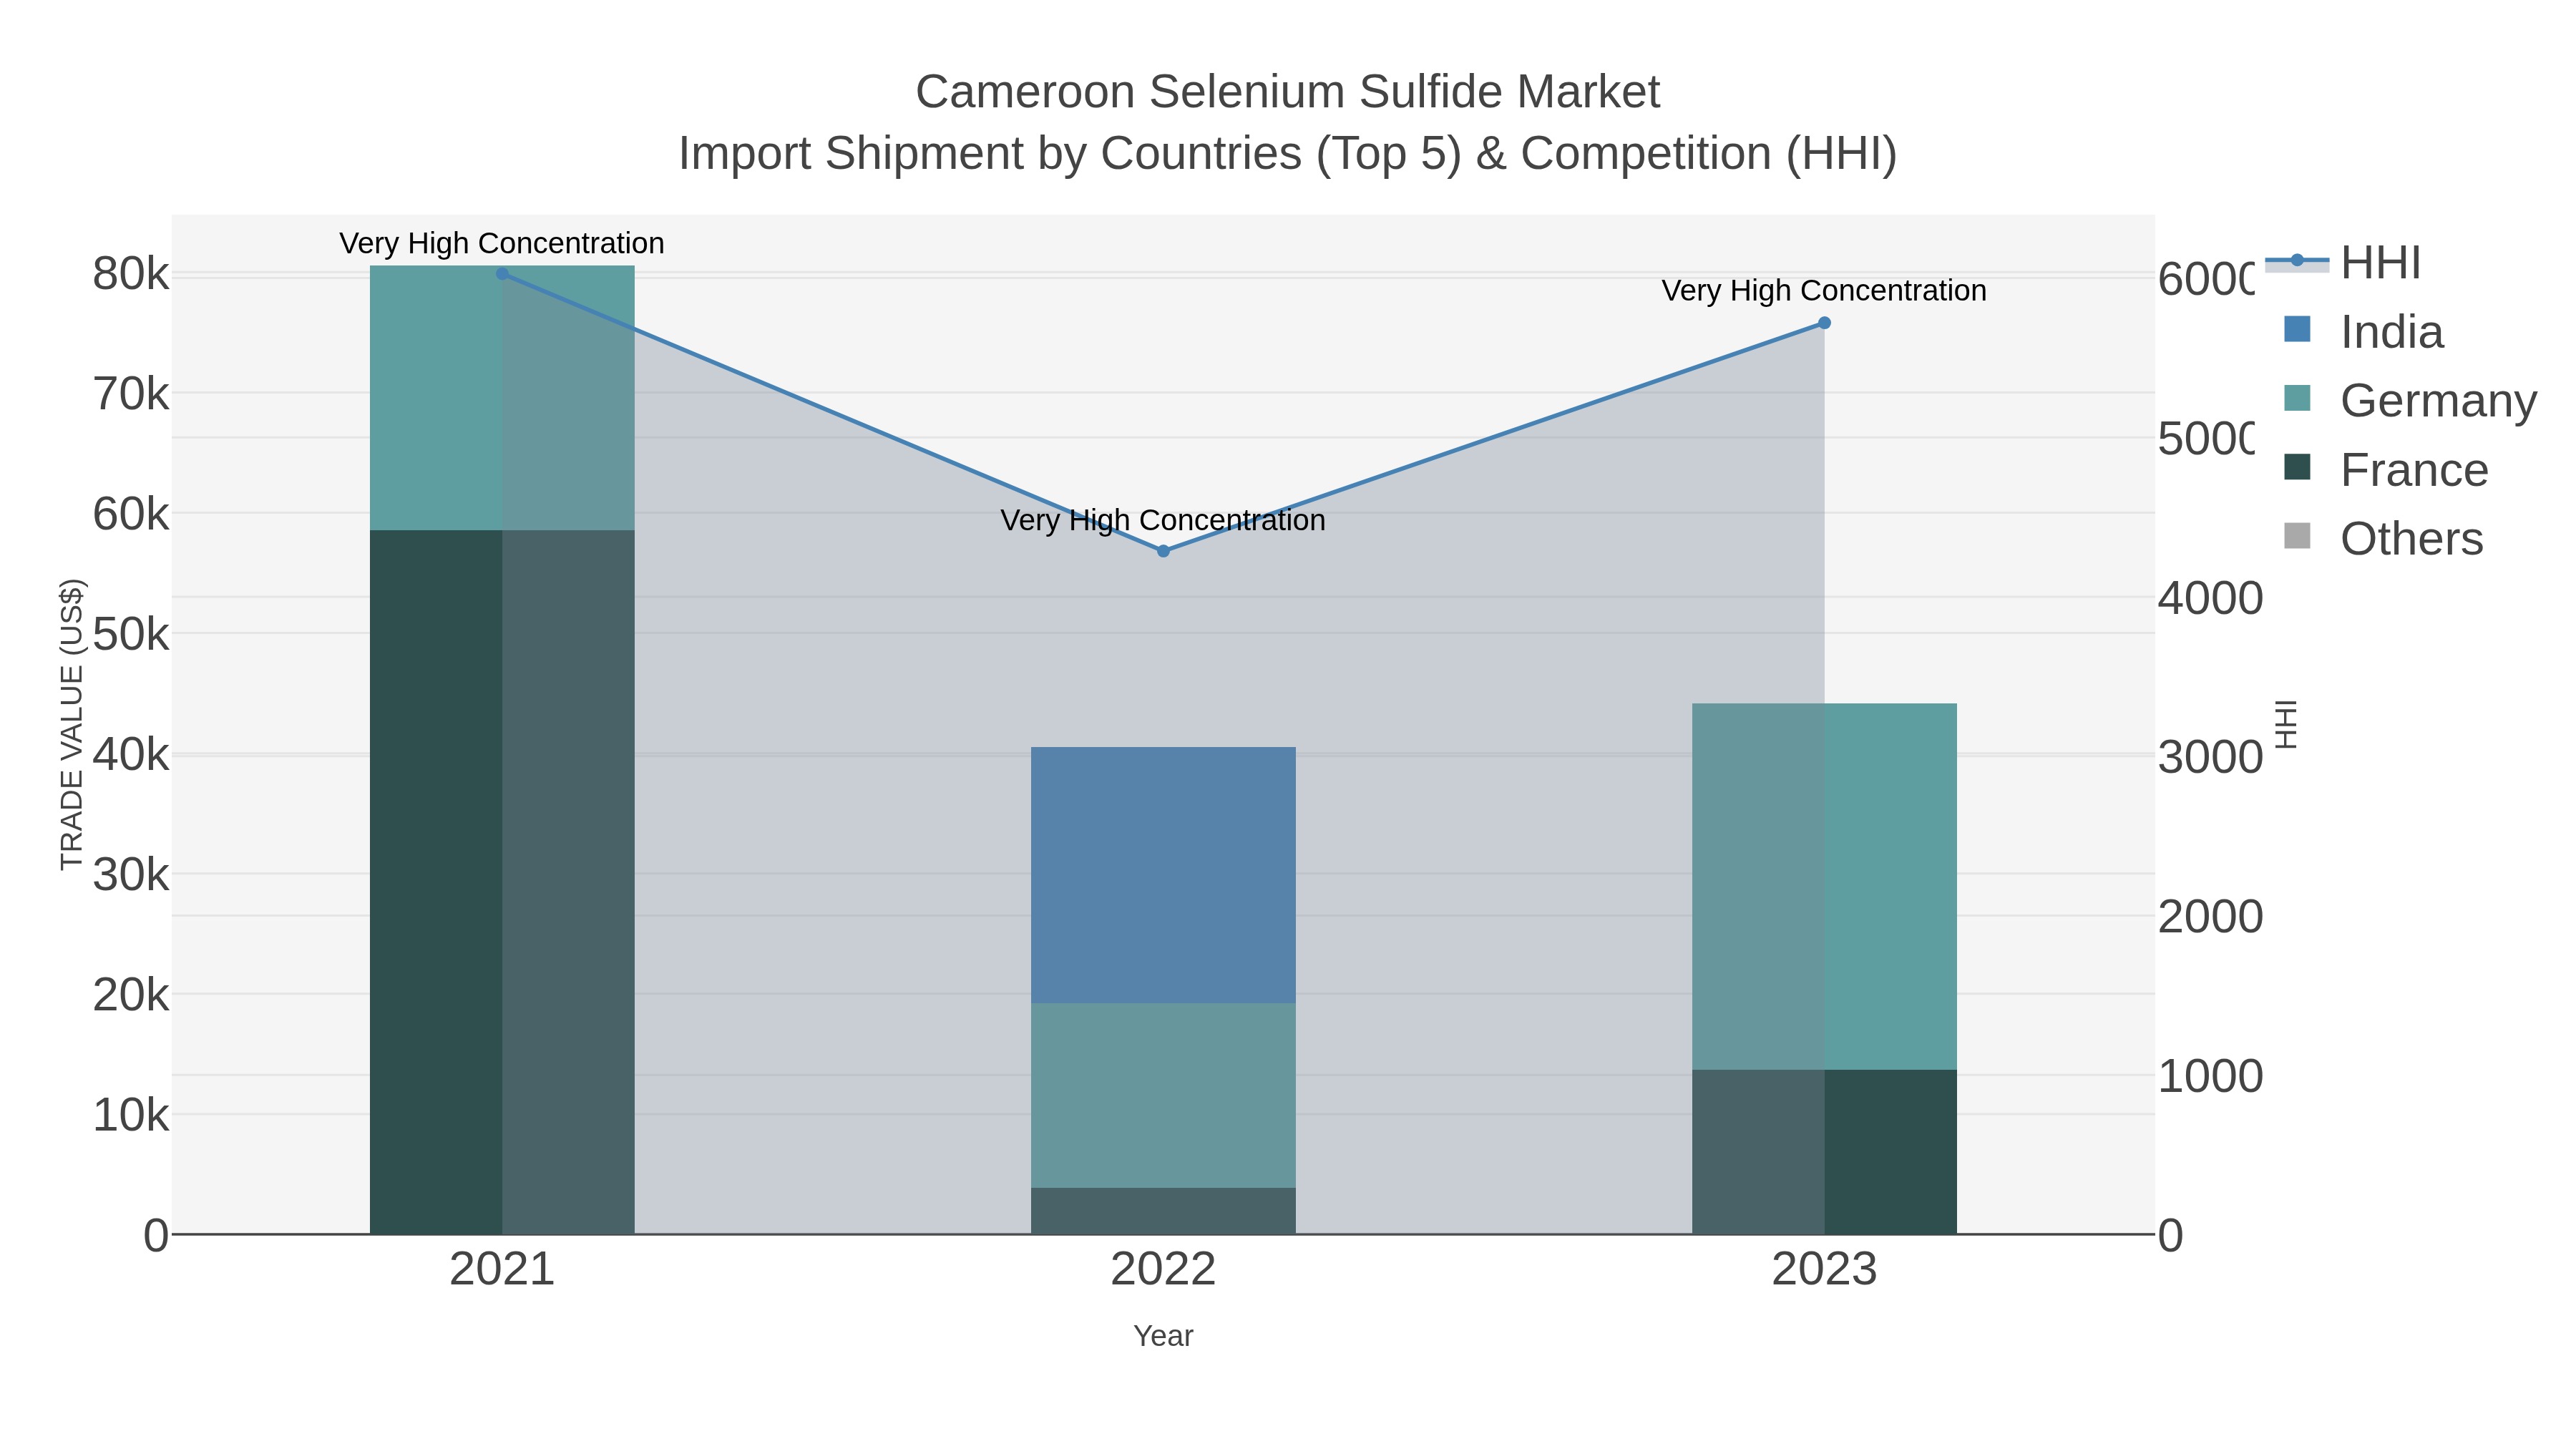
Task: Click the 20k left axis tick label
Action: 131,995
